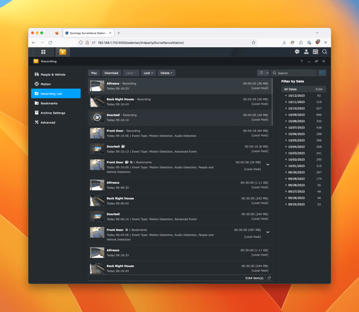Image resolution: width=359 pixels, height=312 pixels.
Task: Toggle the blue filter panel button
Action: [x=322, y=73]
